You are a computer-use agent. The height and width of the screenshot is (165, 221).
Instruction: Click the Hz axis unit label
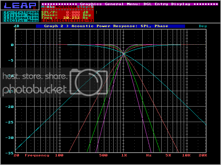point(149,155)
